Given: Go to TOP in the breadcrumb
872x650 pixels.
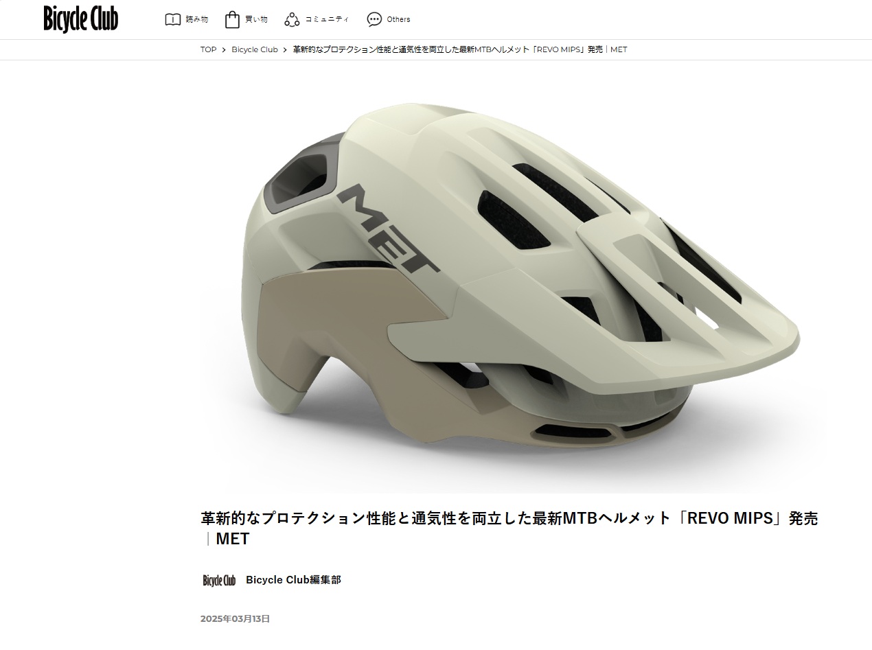Looking at the screenshot, I should (x=208, y=49).
